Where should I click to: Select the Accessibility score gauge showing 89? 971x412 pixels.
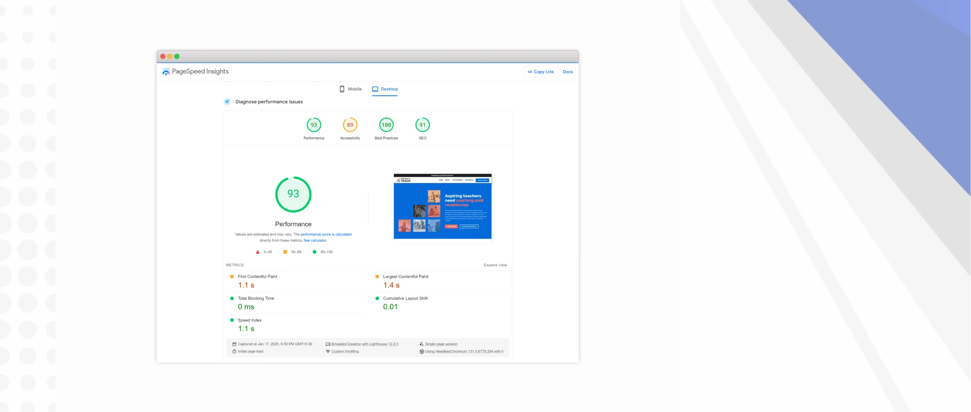(350, 125)
